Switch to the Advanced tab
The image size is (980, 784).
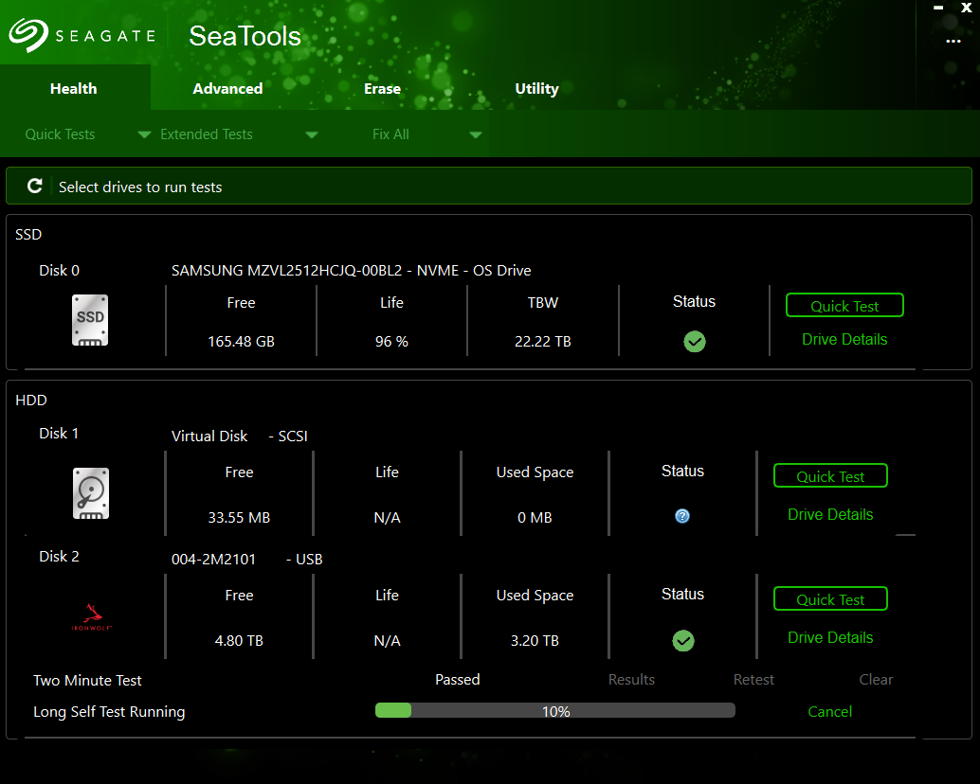pyautogui.click(x=227, y=89)
